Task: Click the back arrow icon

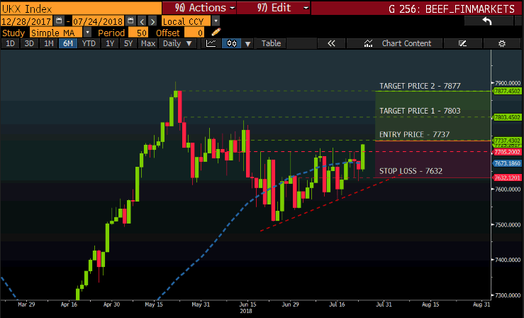Action: [x=487, y=21]
